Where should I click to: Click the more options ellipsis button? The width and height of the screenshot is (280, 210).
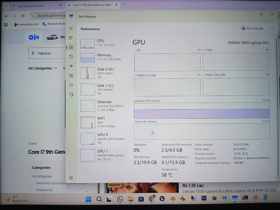pyautogui.click(x=272, y=29)
